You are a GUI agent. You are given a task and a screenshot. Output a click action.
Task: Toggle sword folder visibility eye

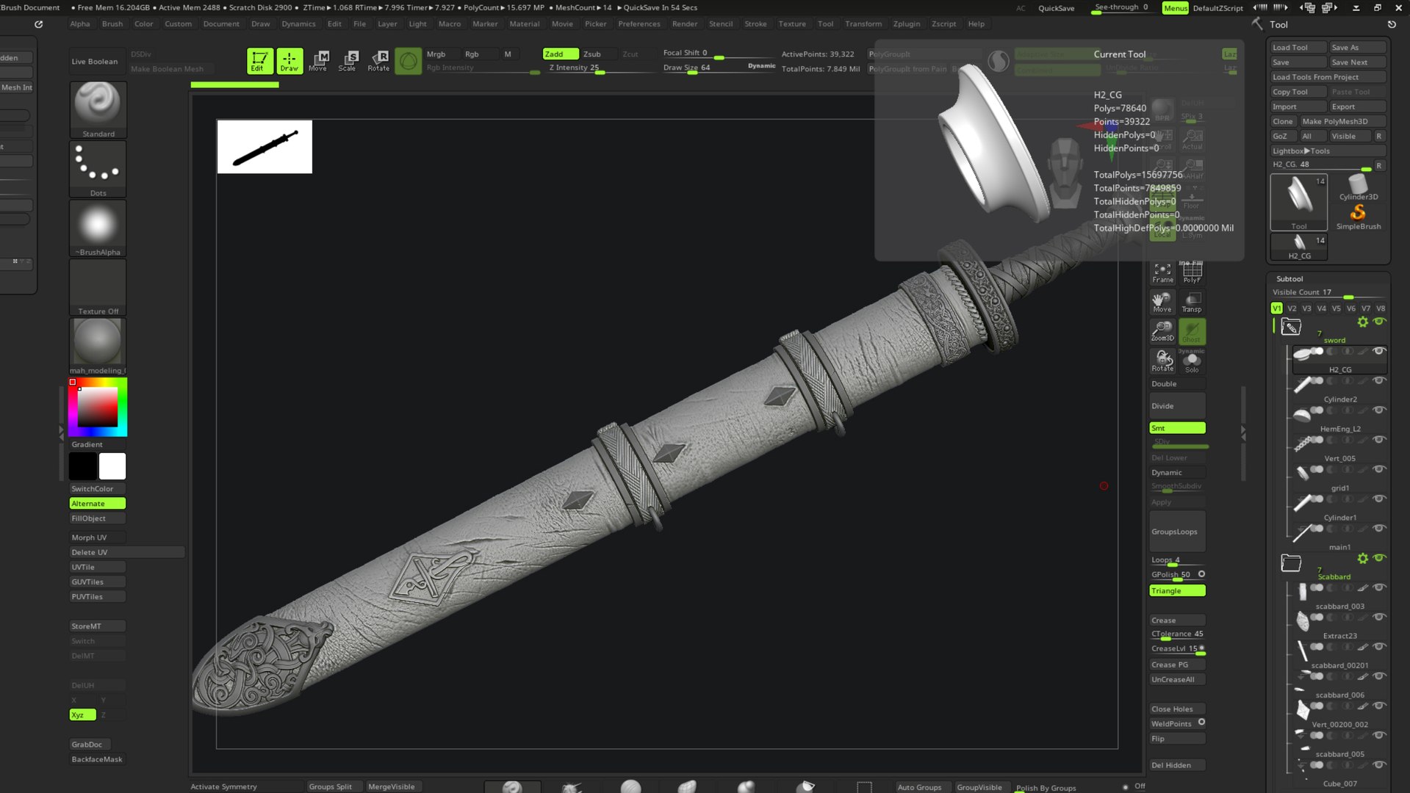pos(1379,322)
